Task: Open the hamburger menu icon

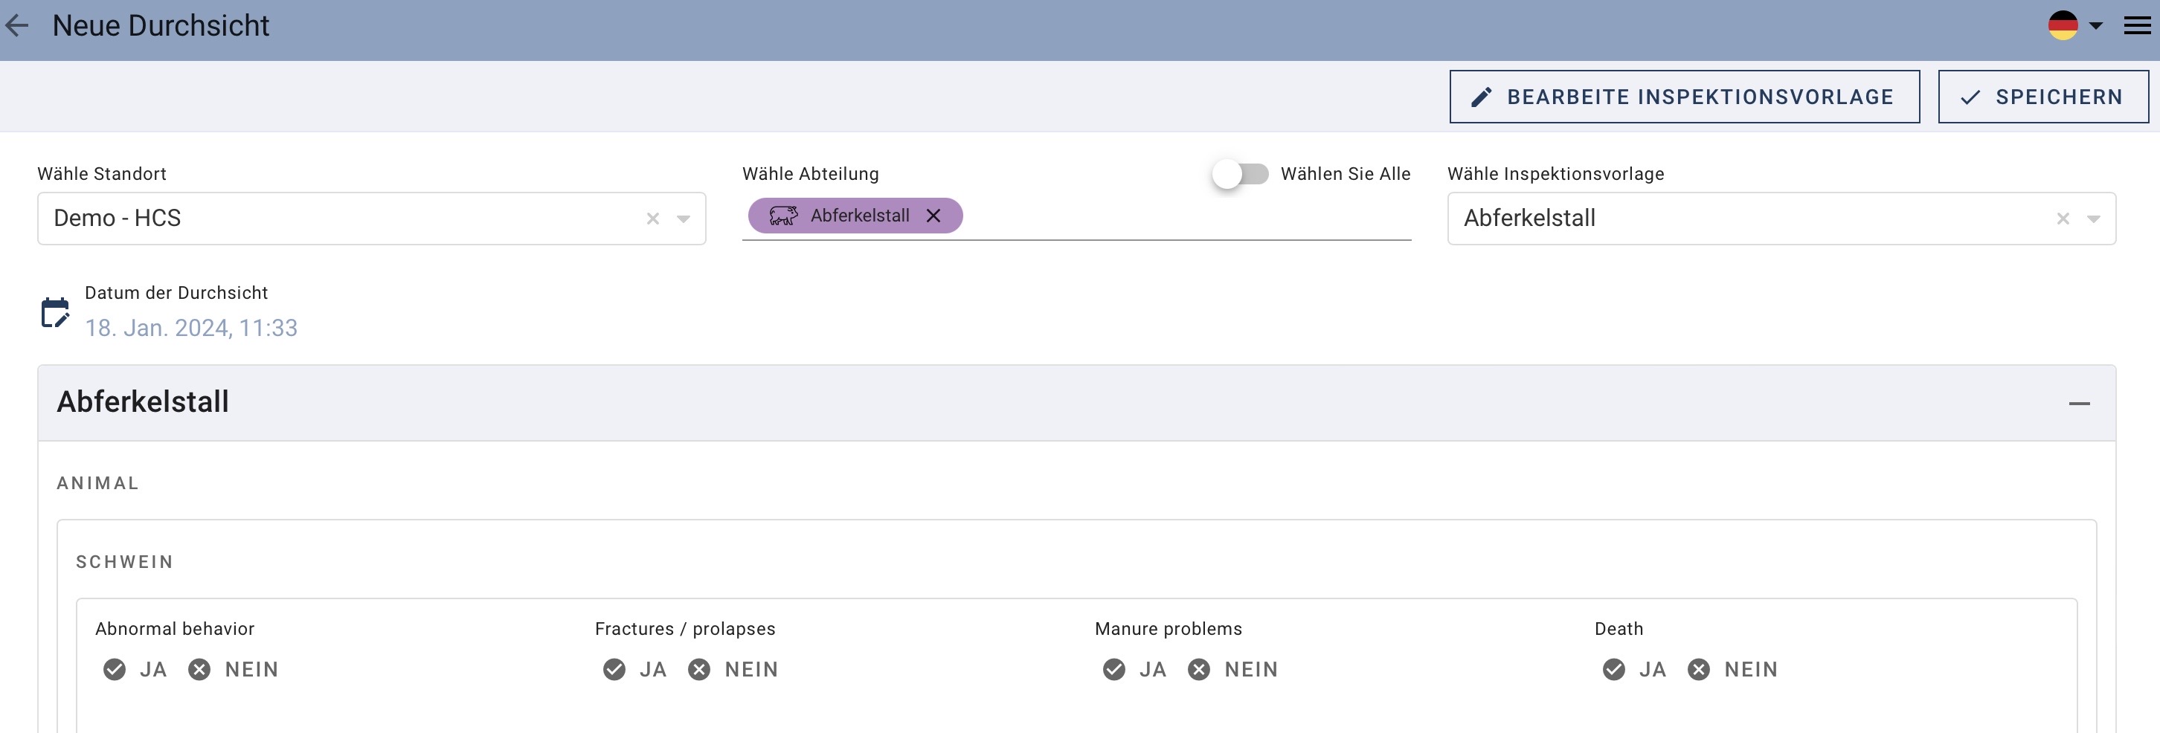Action: [2136, 26]
